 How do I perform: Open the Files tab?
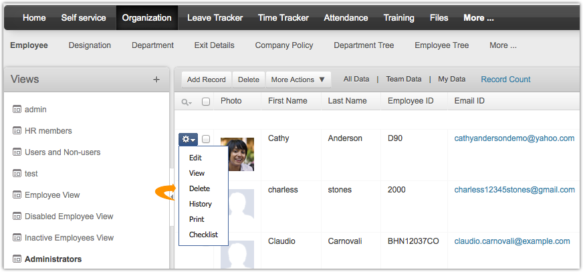[439, 18]
